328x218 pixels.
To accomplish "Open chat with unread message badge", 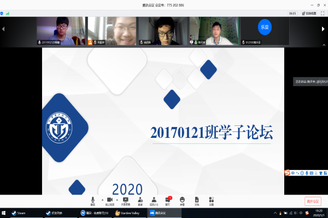I will (x=168, y=201).
